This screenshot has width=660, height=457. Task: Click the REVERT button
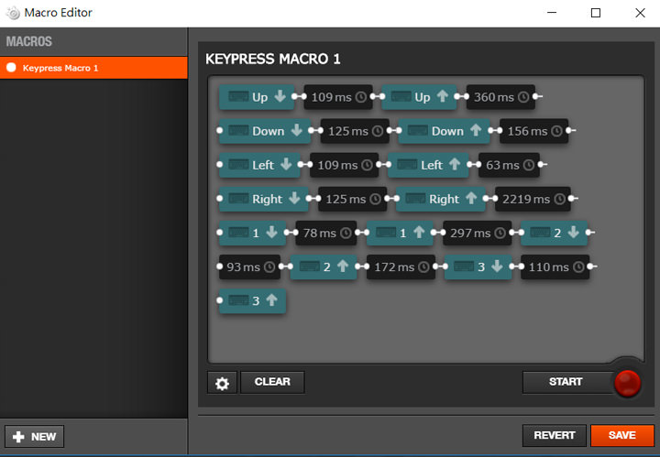[554, 436]
